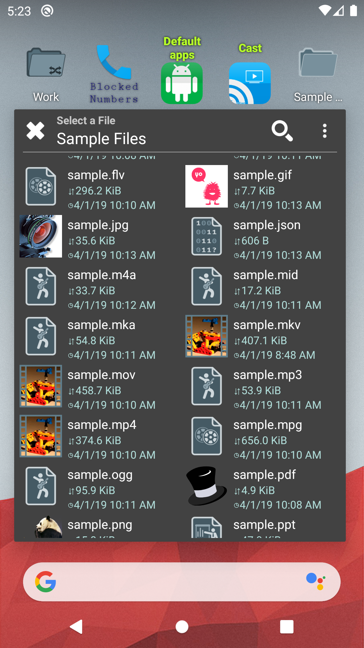Open the sample.jpg camera thumbnail
This screenshot has width=364, height=648.
(41, 236)
